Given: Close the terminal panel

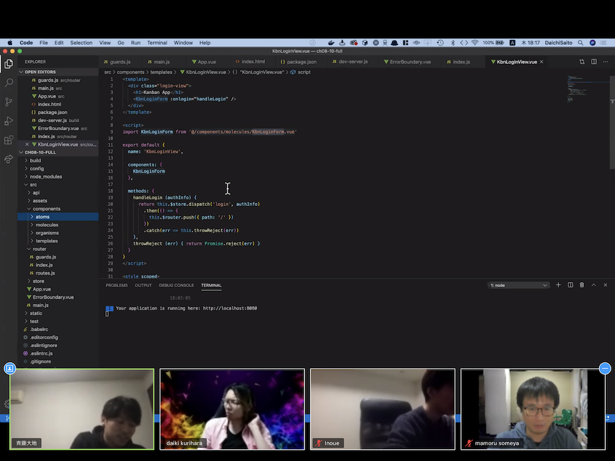Looking at the screenshot, I should pyautogui.click(x=606, y=285).
